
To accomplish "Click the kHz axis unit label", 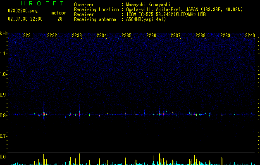I will (x=4, y=33).
